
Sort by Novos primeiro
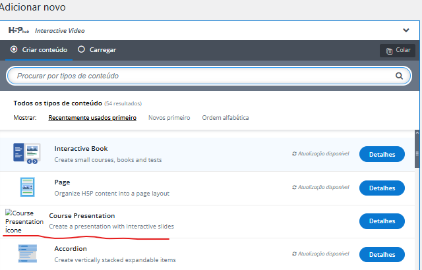pyautogui.click(x=169, y=118)
